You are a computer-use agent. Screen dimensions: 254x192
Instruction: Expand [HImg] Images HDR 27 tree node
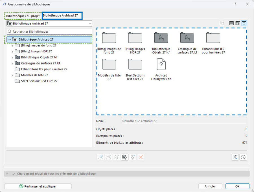(x=12, y=52)
